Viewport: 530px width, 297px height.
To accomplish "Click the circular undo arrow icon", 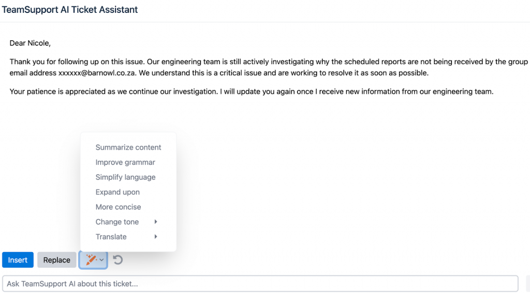I will (118, 260).
